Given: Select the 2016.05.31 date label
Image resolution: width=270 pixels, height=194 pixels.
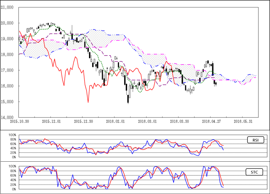Looking at the screenshot, I should click(x=243, y=121).
